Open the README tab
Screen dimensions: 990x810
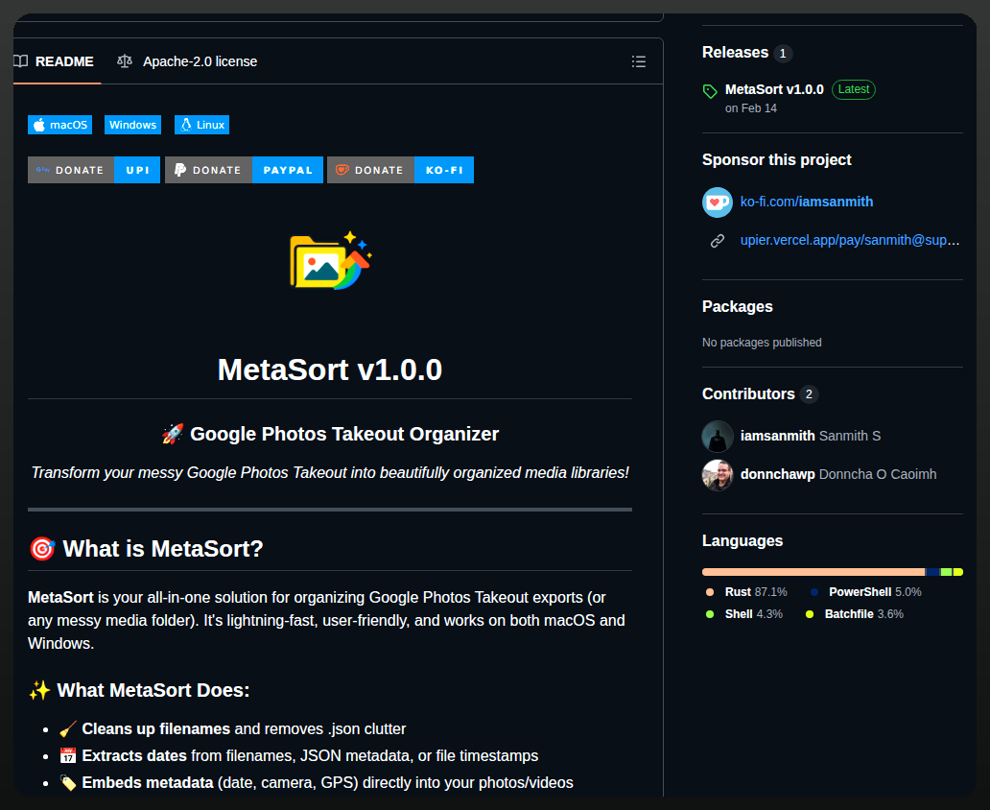pyautogui.click(x=55, y=61)
